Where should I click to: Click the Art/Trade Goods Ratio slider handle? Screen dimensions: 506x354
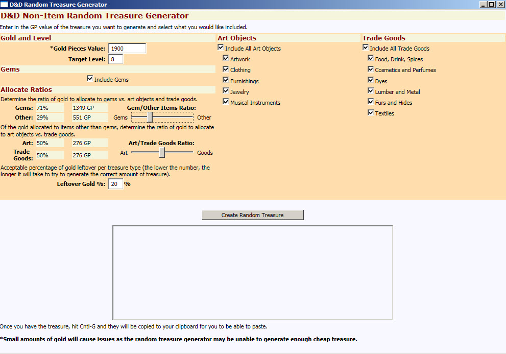(162, 153)
